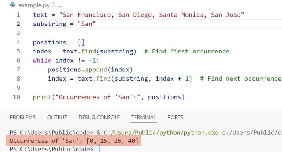Click the terminal prompt cursor after PS C:\Users\Public\code>
282x152 pixels.
click(98, 149)
